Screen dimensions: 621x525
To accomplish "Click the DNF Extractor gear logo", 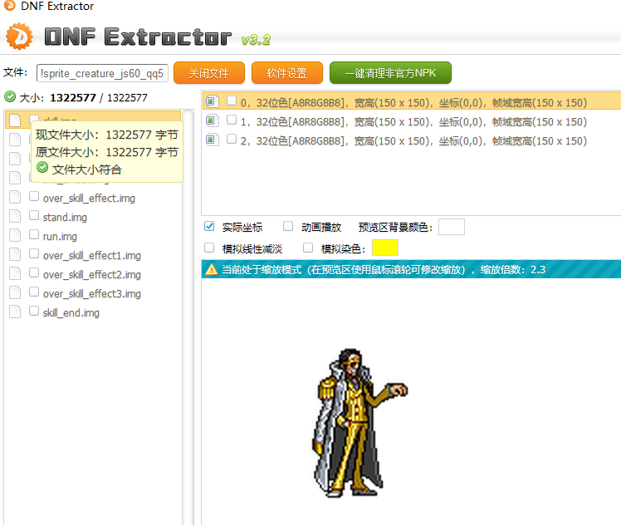I will (x=19, y=37).
